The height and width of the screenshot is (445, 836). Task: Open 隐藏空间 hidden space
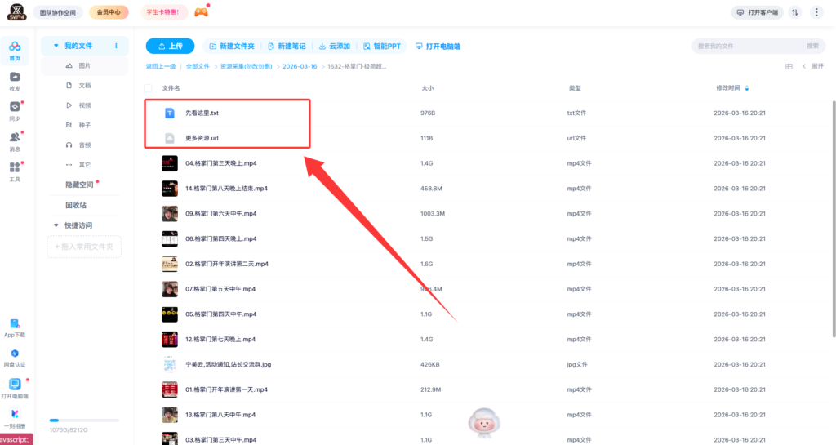(x=79, y=185)
